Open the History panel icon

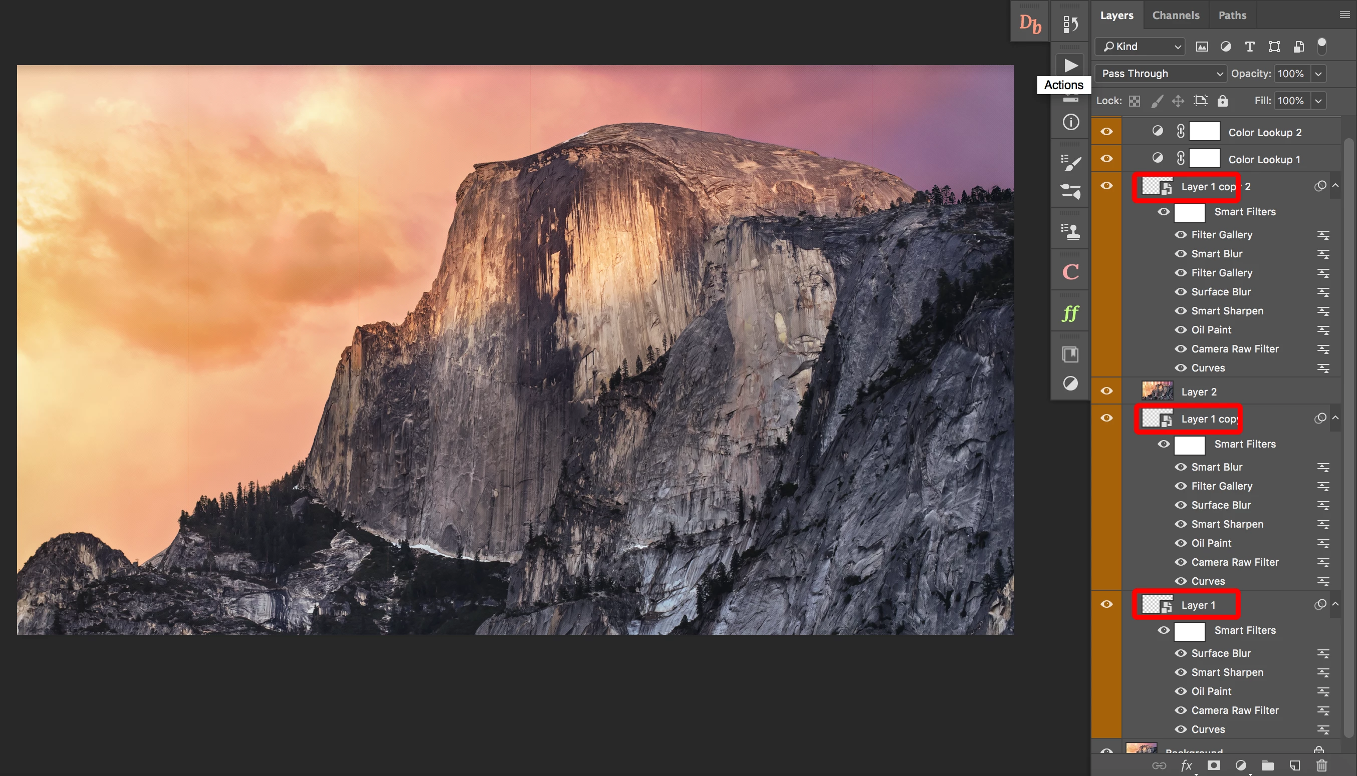tap(1070, 24)
